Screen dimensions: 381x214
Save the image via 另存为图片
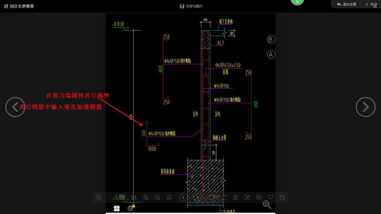click(192, 6)
